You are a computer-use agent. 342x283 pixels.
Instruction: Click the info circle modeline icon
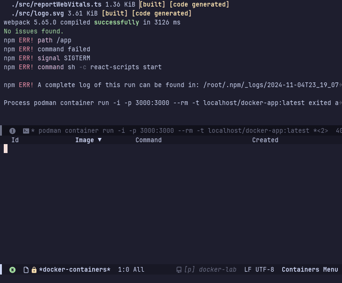click(13, 131)
